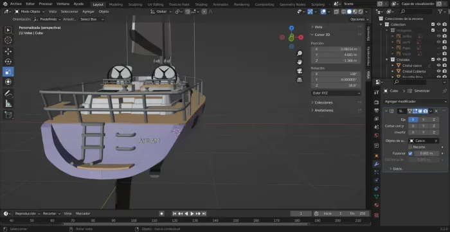Select the Move tool in toolbar
450x232 pixels.
coord(8,51)
